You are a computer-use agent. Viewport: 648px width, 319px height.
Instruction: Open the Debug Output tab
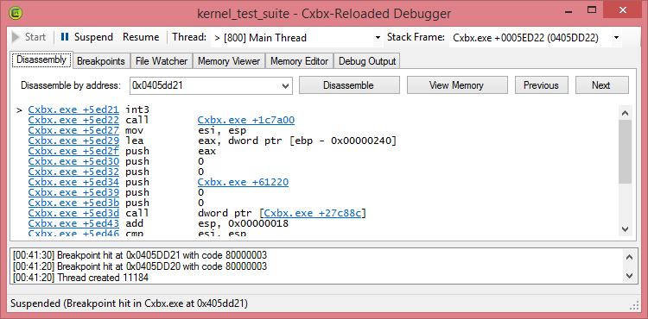click(367, 61)
